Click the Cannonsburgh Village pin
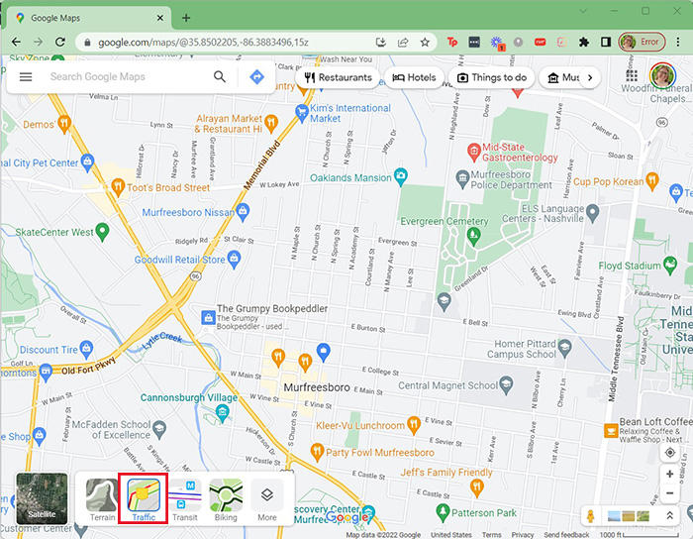The width and height of the screenshot is (693, 539). [x=223, y=413]
